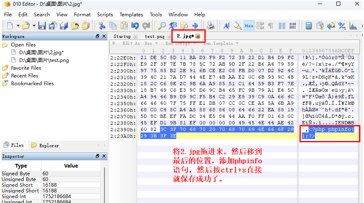This screenshot has width=364, height=203.
Task: Switch to the Startup tab
Action: click(122, 36)
